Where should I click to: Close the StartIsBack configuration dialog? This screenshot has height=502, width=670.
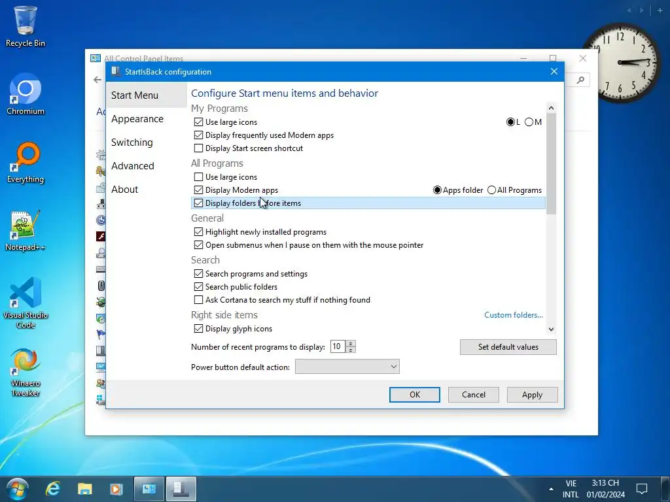click(554, 71)
